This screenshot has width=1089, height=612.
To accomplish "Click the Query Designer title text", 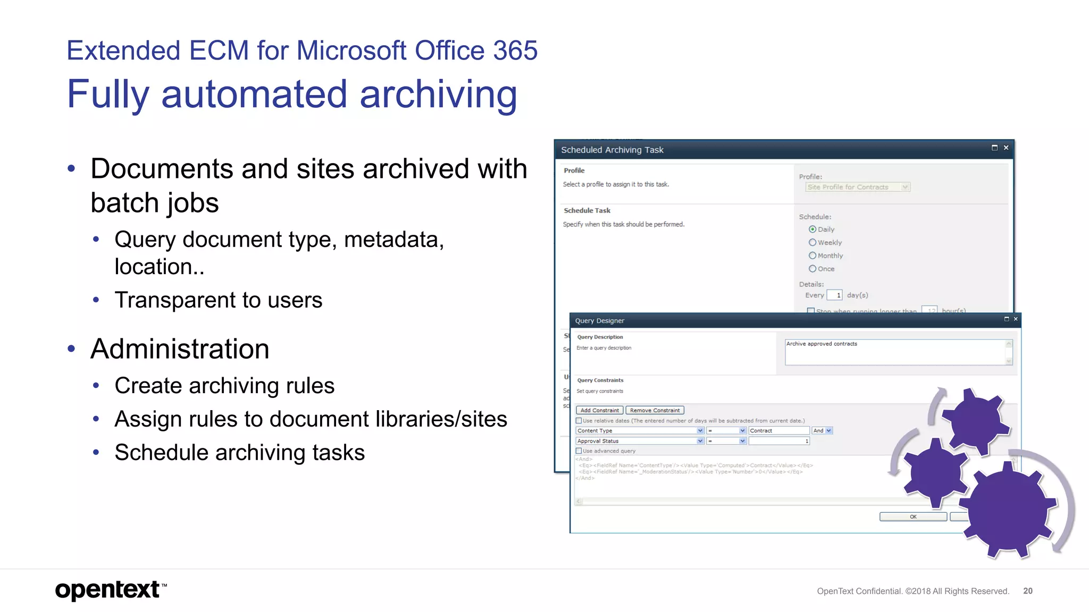I will click(x=599, y=321).
